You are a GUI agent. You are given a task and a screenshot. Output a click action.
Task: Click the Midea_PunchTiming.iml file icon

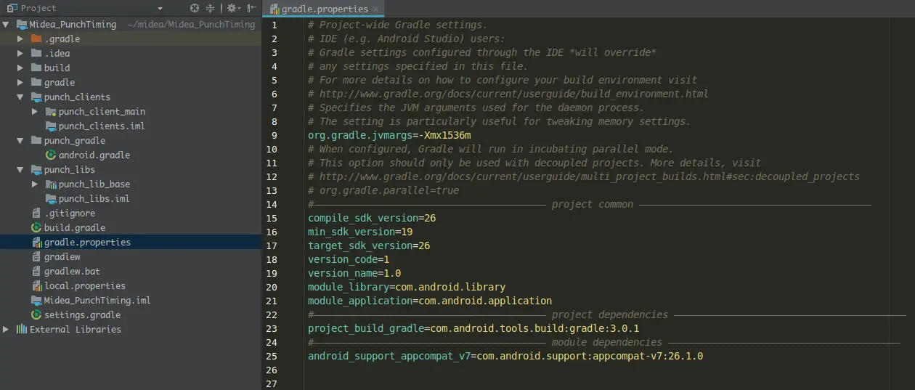click(x=36, y=300)
